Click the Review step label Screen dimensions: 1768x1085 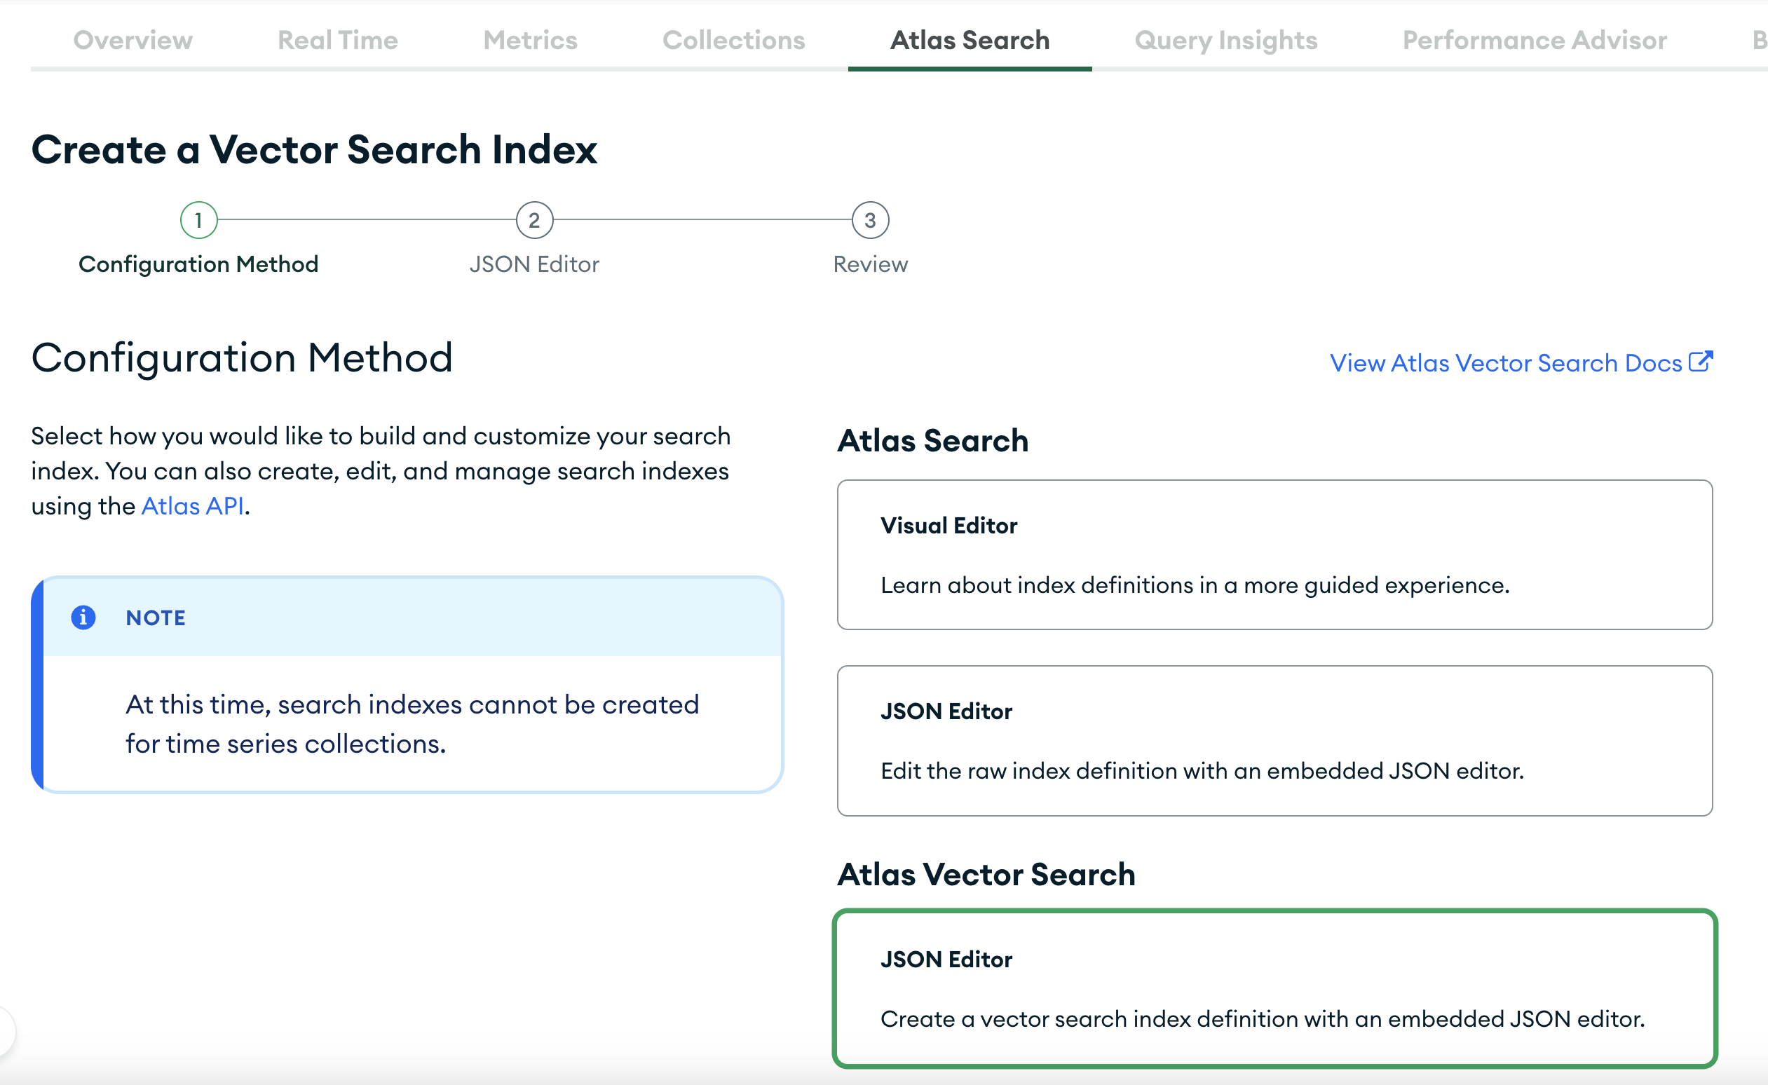point(871,264)
